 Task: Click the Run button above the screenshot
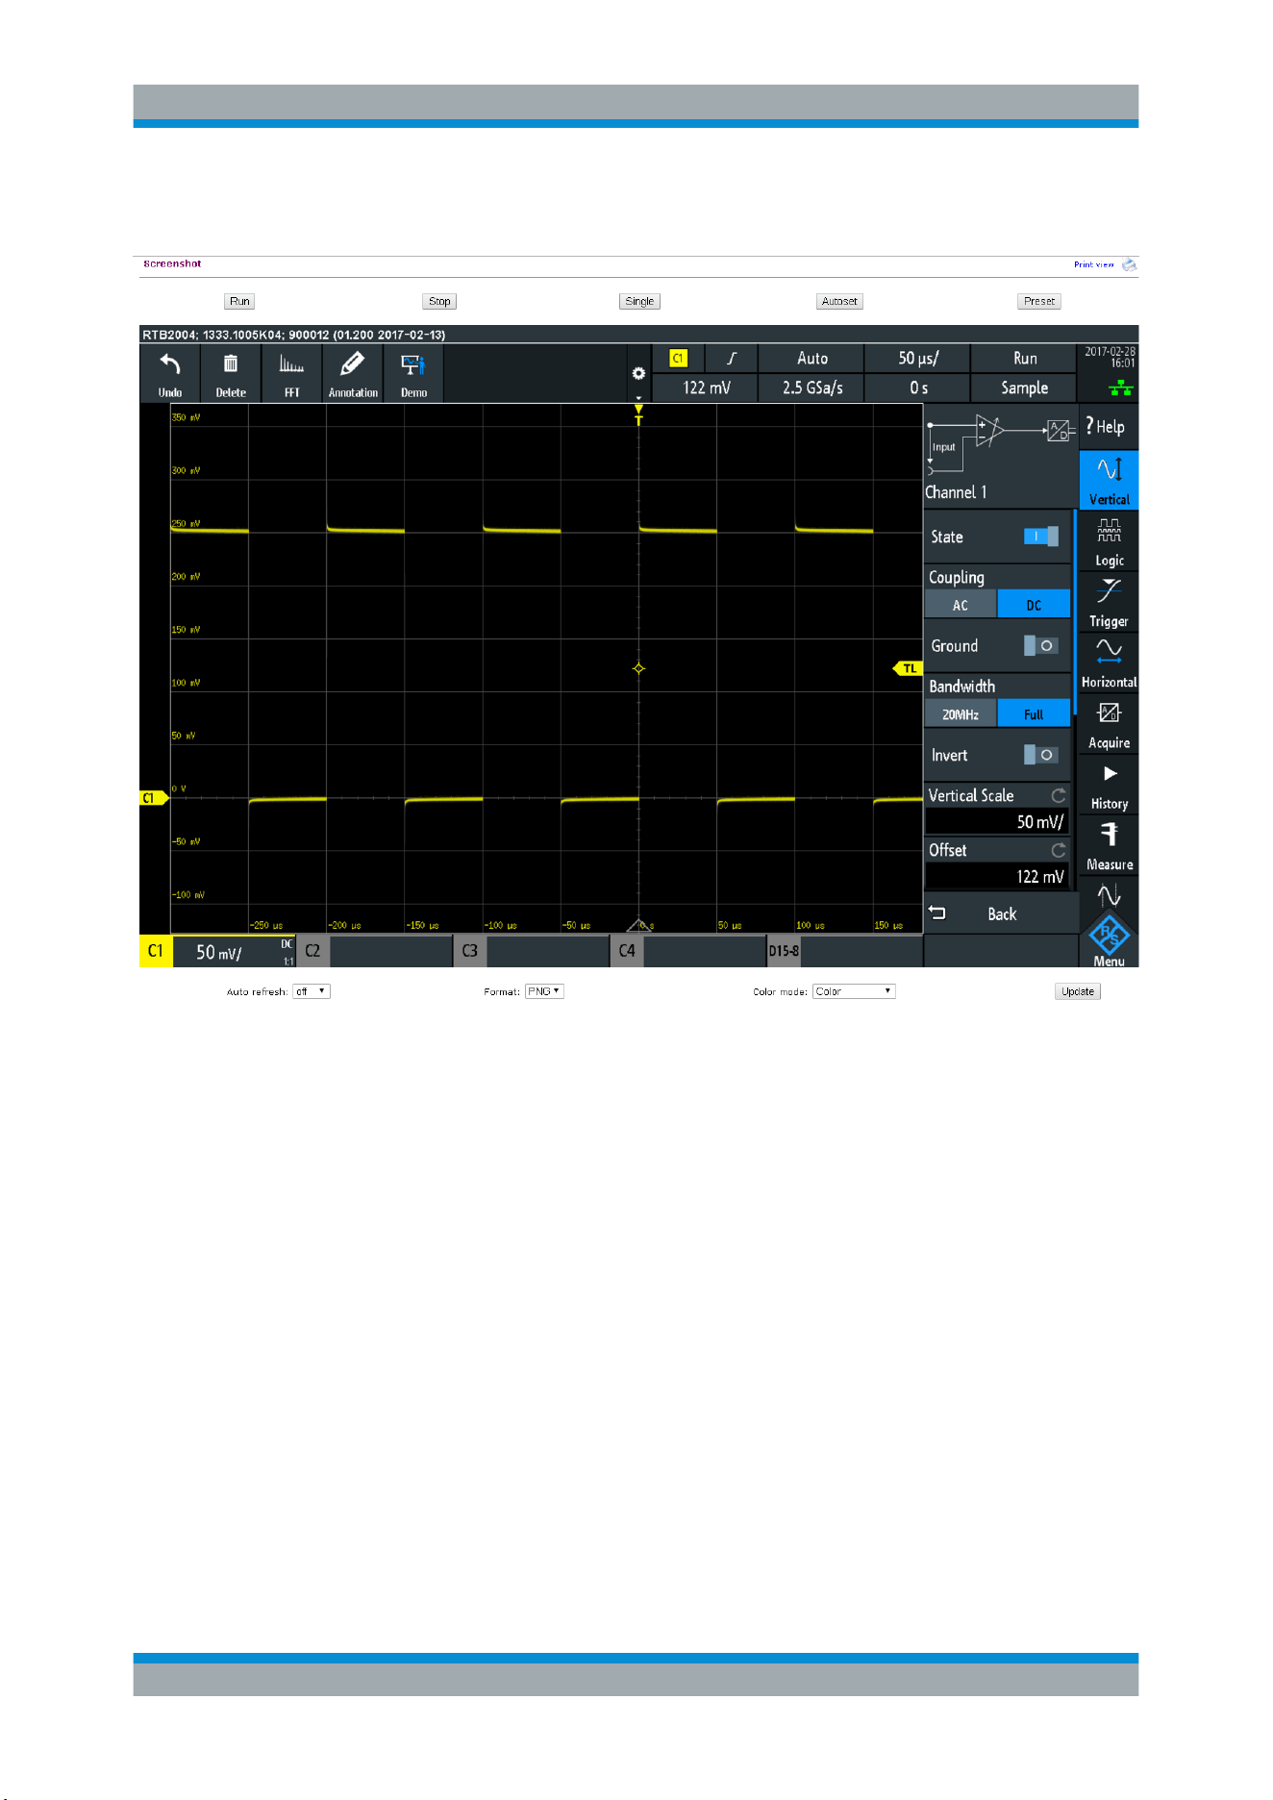[x=239, y=301]
